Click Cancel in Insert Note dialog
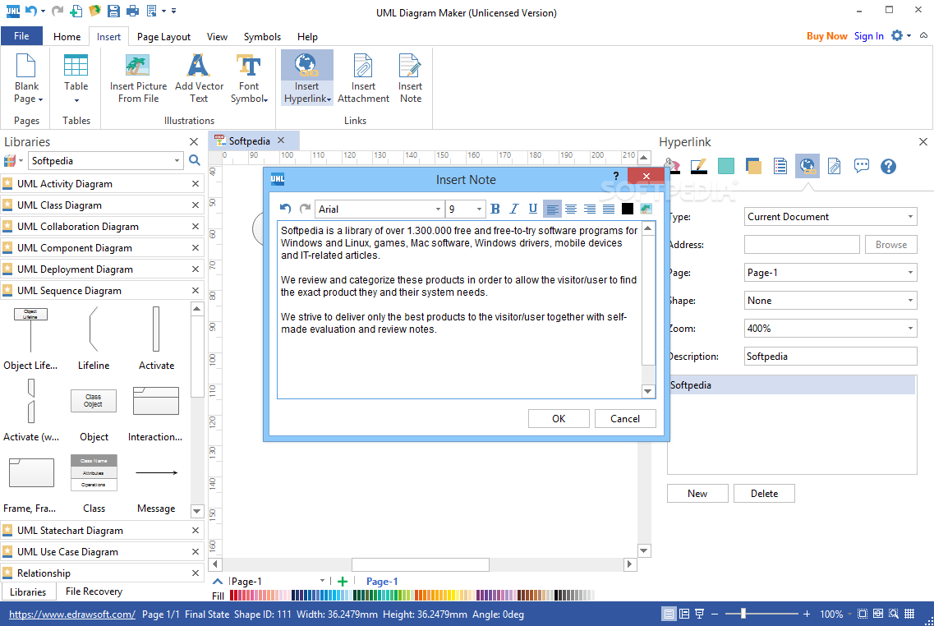 (x=625, y=419)
